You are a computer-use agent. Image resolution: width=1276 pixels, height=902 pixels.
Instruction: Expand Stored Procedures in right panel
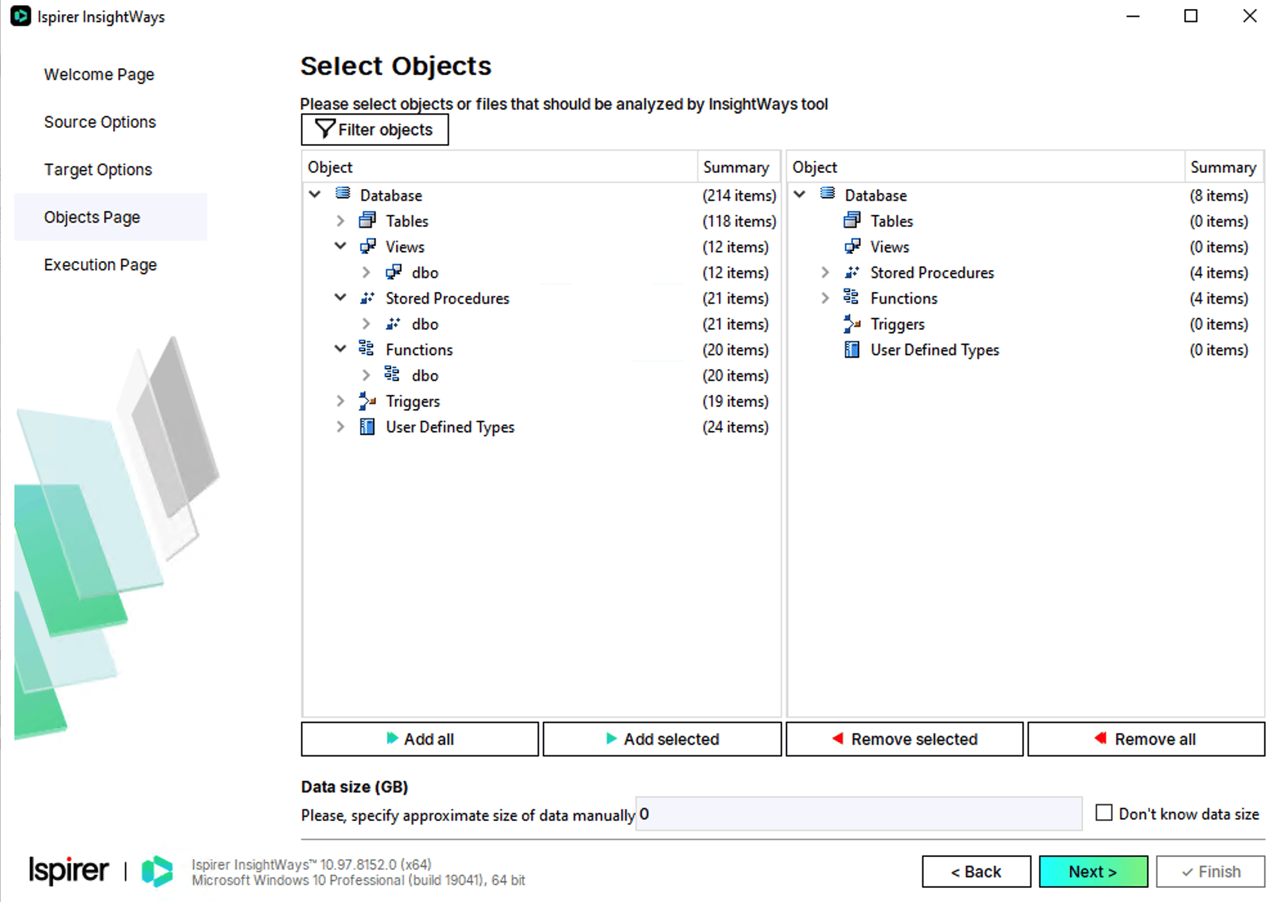[825, 272]
